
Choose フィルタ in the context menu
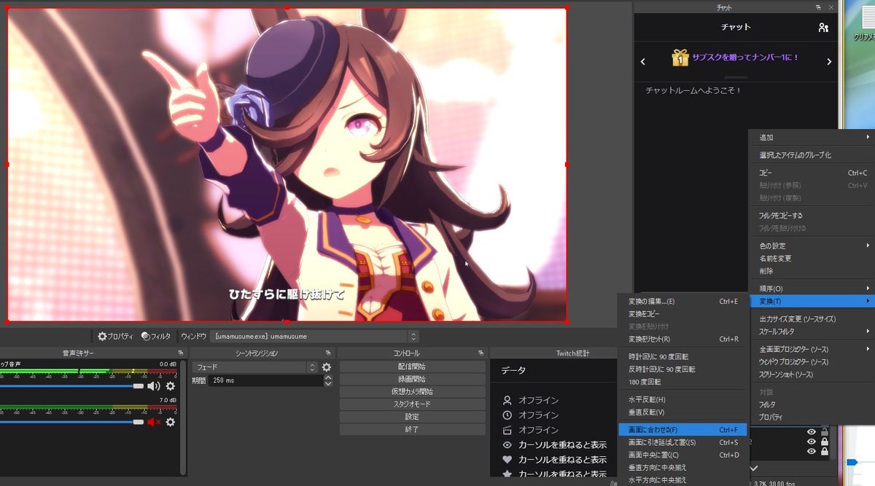click(812, 404)
